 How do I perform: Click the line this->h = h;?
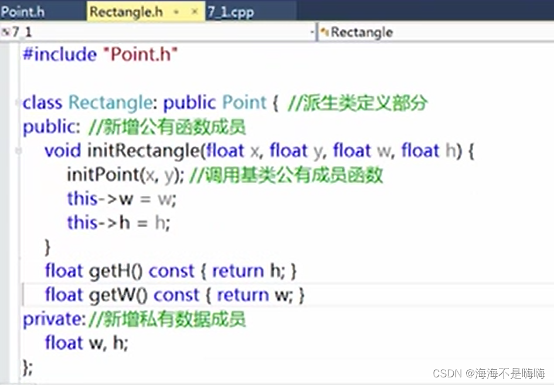(x=118, y=223)
